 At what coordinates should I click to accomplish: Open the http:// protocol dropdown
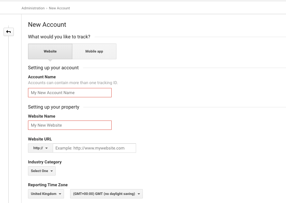[x=41, y=148]
